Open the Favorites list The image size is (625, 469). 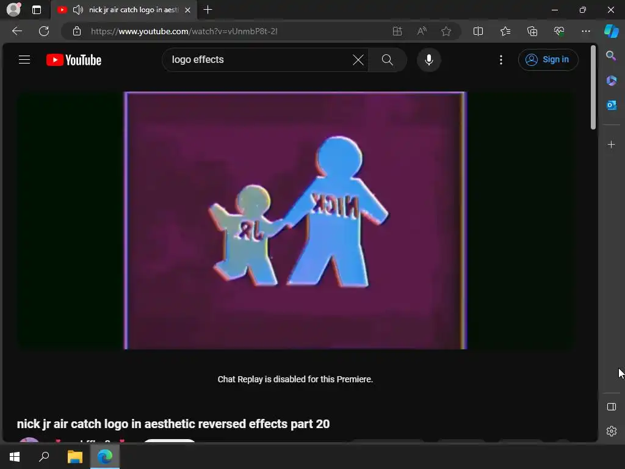click(x=505, y=31)
